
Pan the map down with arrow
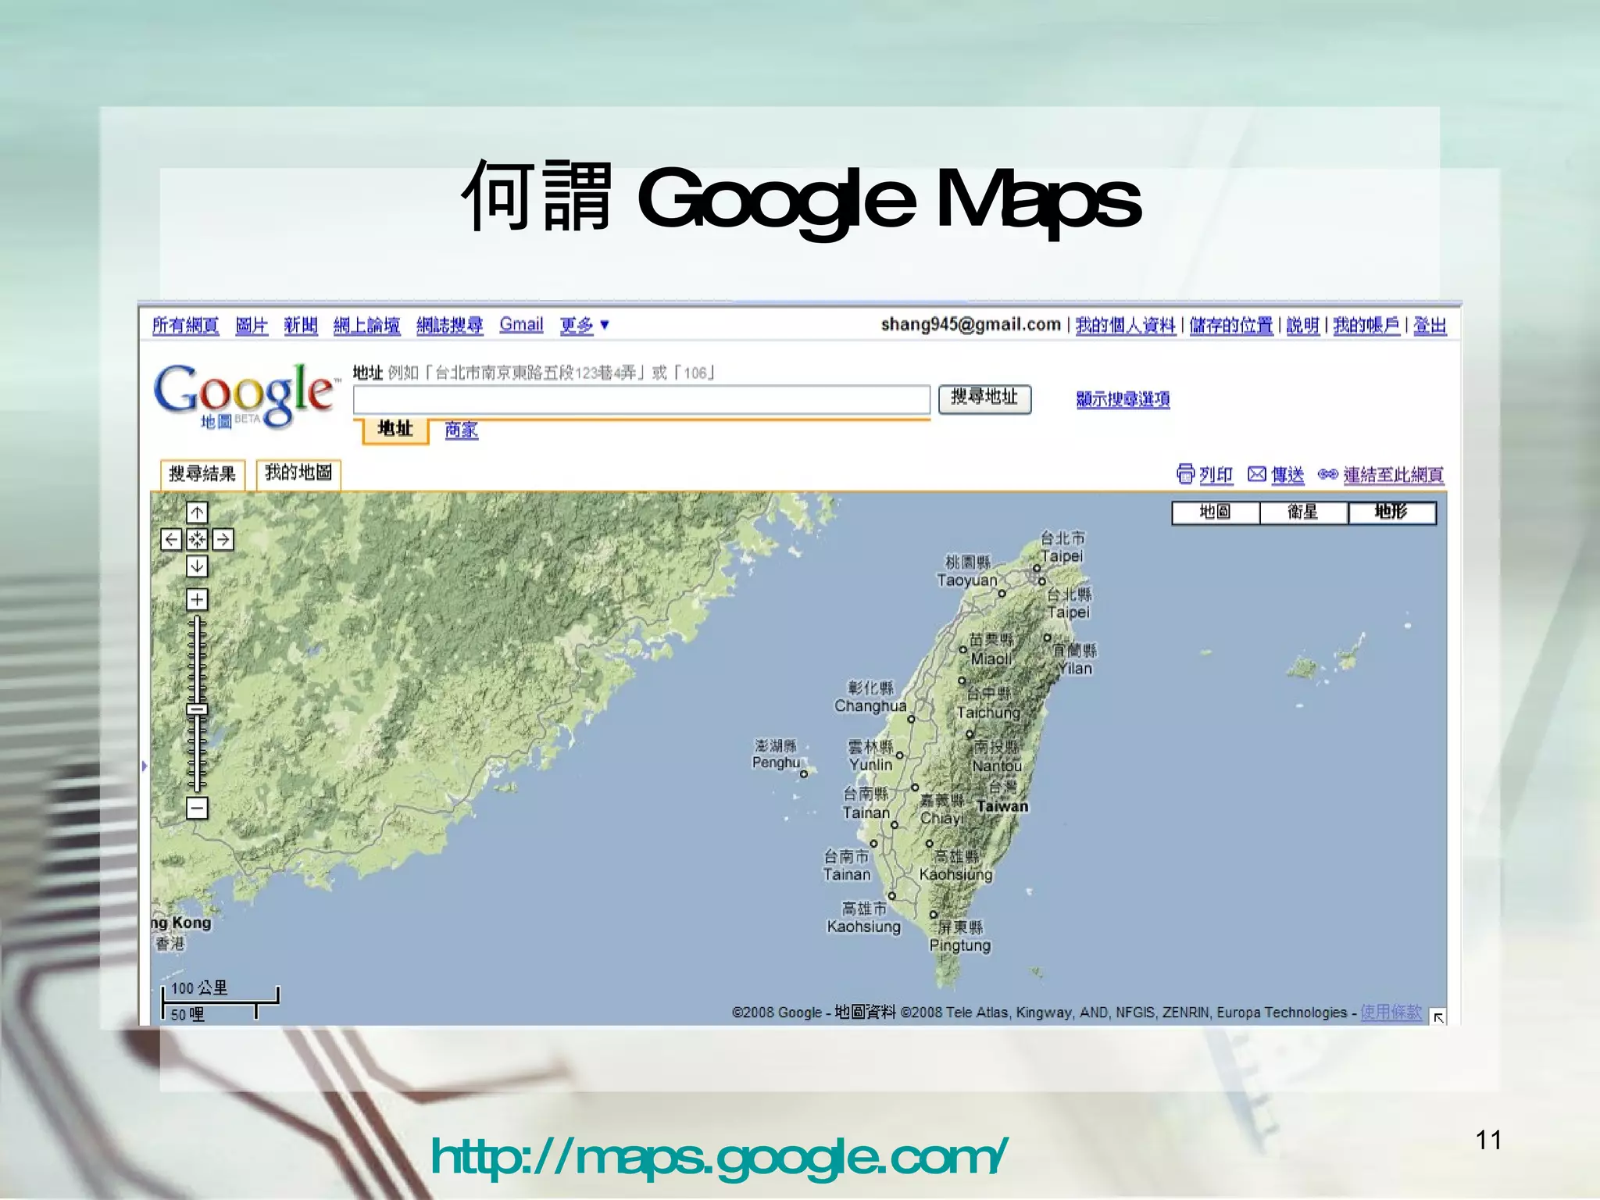(x=197, y=566)
